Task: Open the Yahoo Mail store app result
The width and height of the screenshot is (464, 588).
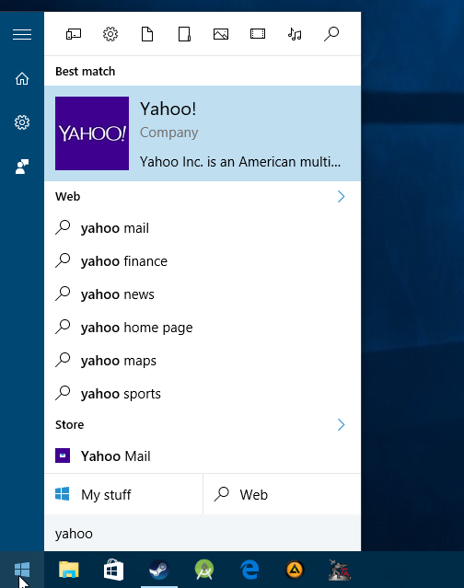Action: tap(203, 456)
